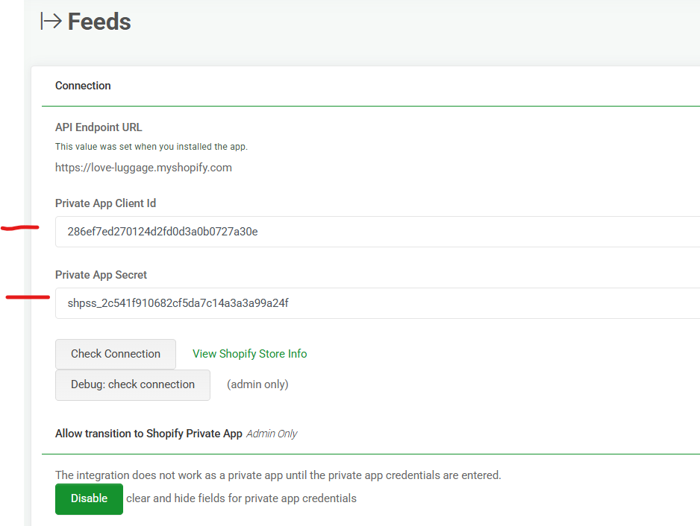Click the Check Connection button
Image resolution: width=700 pixels, height=526 pixels.
pyautogui.click(x=116, y=354)
